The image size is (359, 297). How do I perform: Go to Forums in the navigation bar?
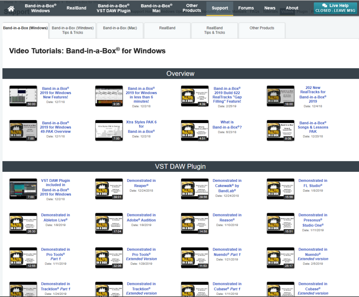(x=246, y=8)
